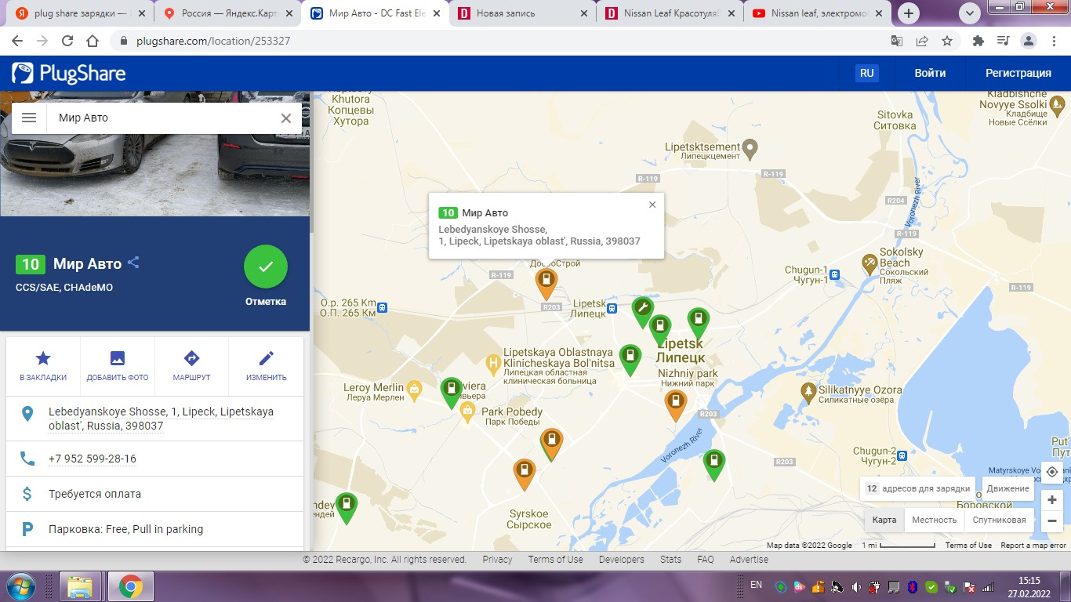Open the Chrome media controls icon
The width and height of the screenshot is (1071, 602).
(x=1003, y=41)
